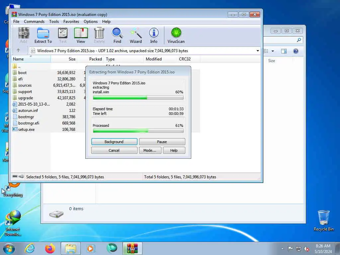Show hidden system tray icons
This screenshot has height=255, width=340.
point(282,249)
